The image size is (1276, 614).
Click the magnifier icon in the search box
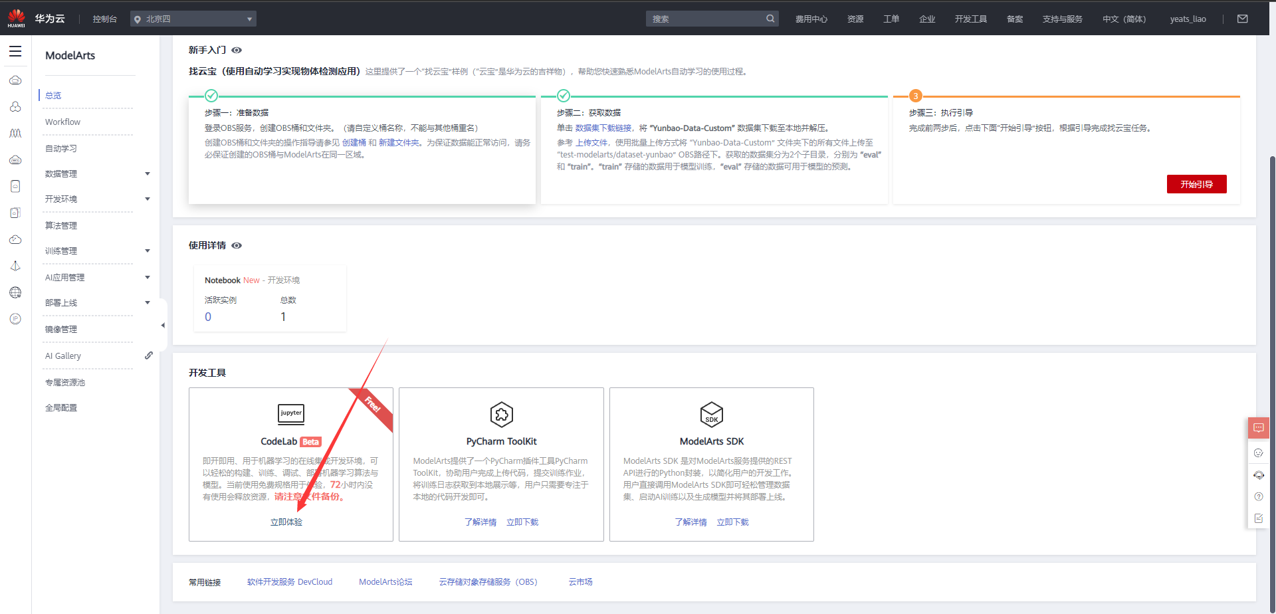click(770, 19)
